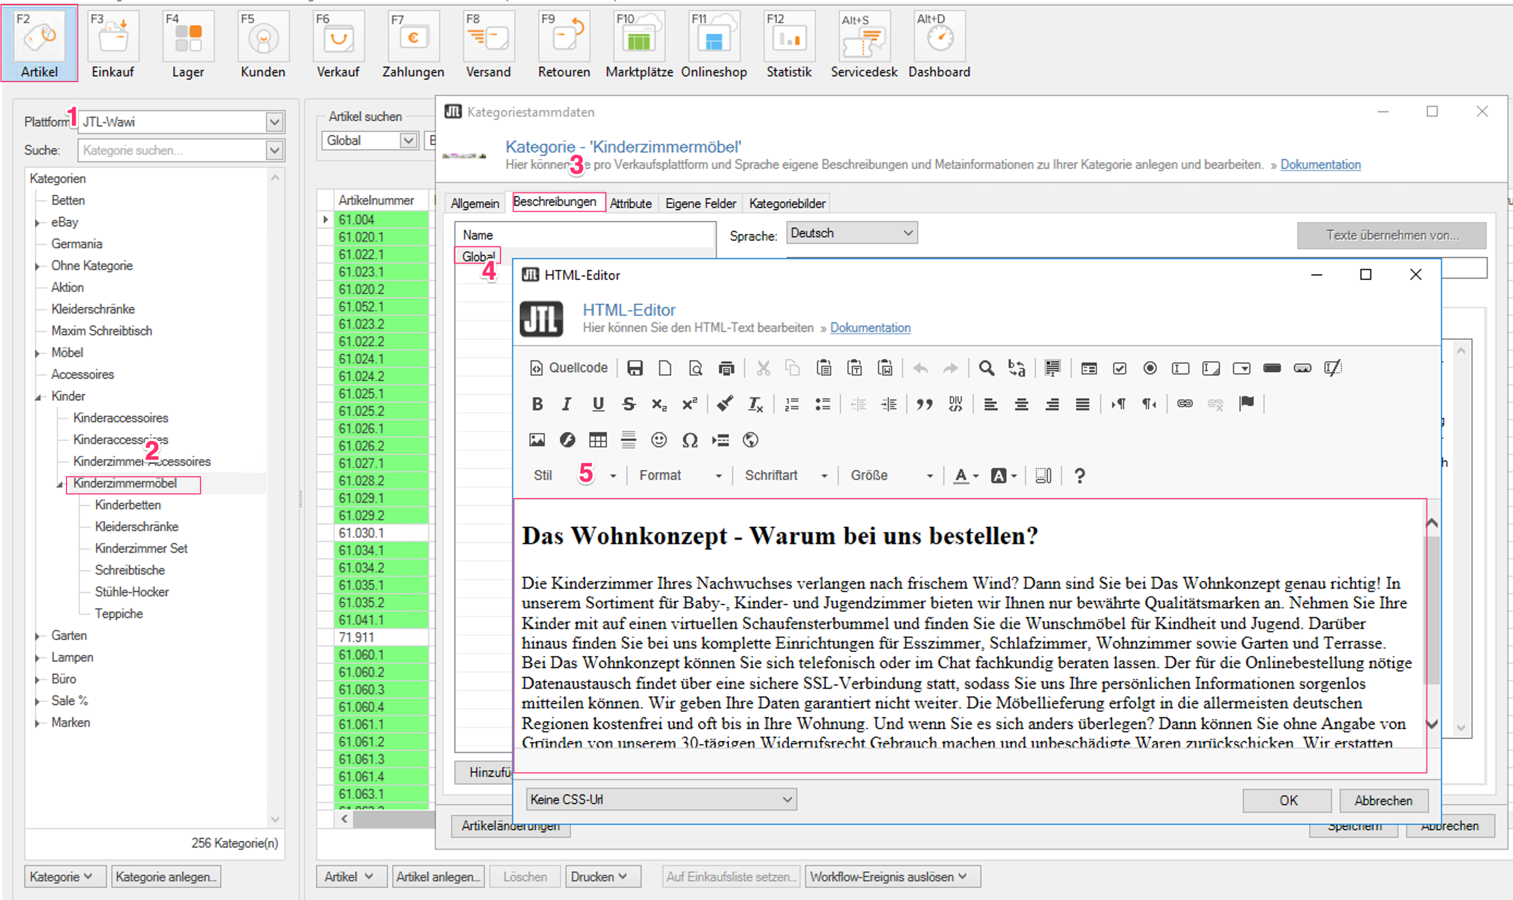Toggle underline formatting
1513x900 pixels.
coord(598,404)
